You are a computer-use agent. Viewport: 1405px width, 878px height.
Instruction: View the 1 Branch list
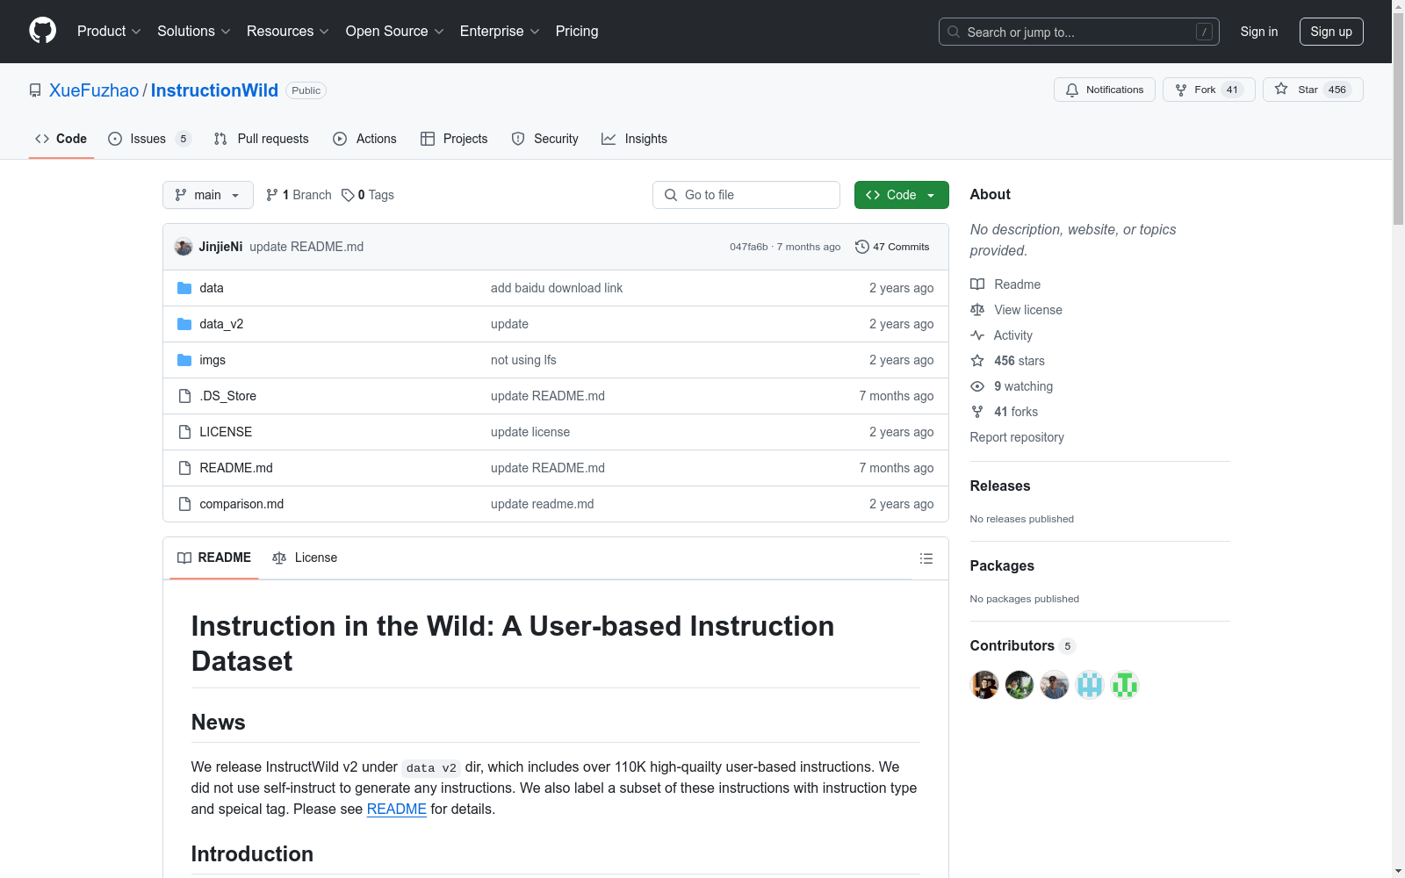coord(299,195)
